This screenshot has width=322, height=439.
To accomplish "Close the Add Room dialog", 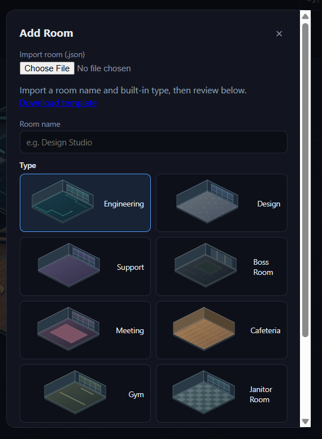I will pyautogui.click(x=279, y=33).
